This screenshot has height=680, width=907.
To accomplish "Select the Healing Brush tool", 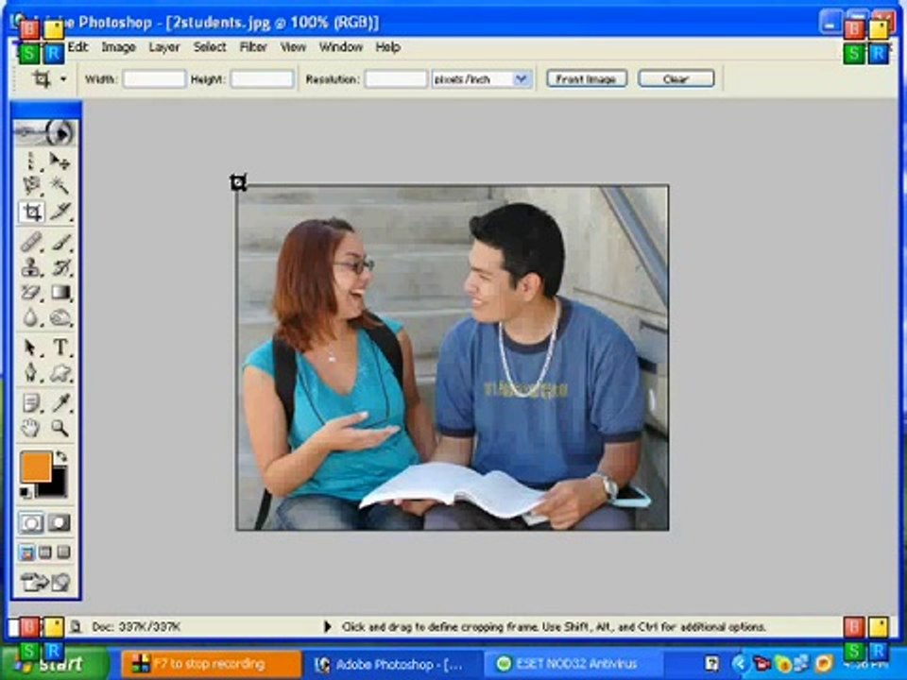I will pyautogui.click(x=31, y=242).
